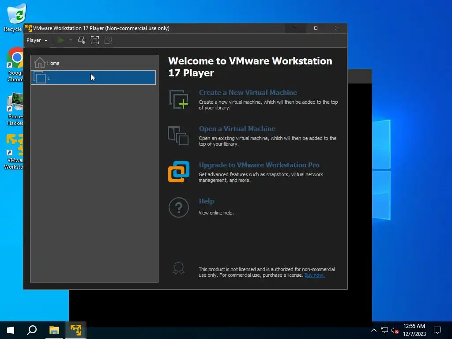This screenshot has height=339, width=452.
Task: Click the Create New VM plus icon
Action: (179, 99)
